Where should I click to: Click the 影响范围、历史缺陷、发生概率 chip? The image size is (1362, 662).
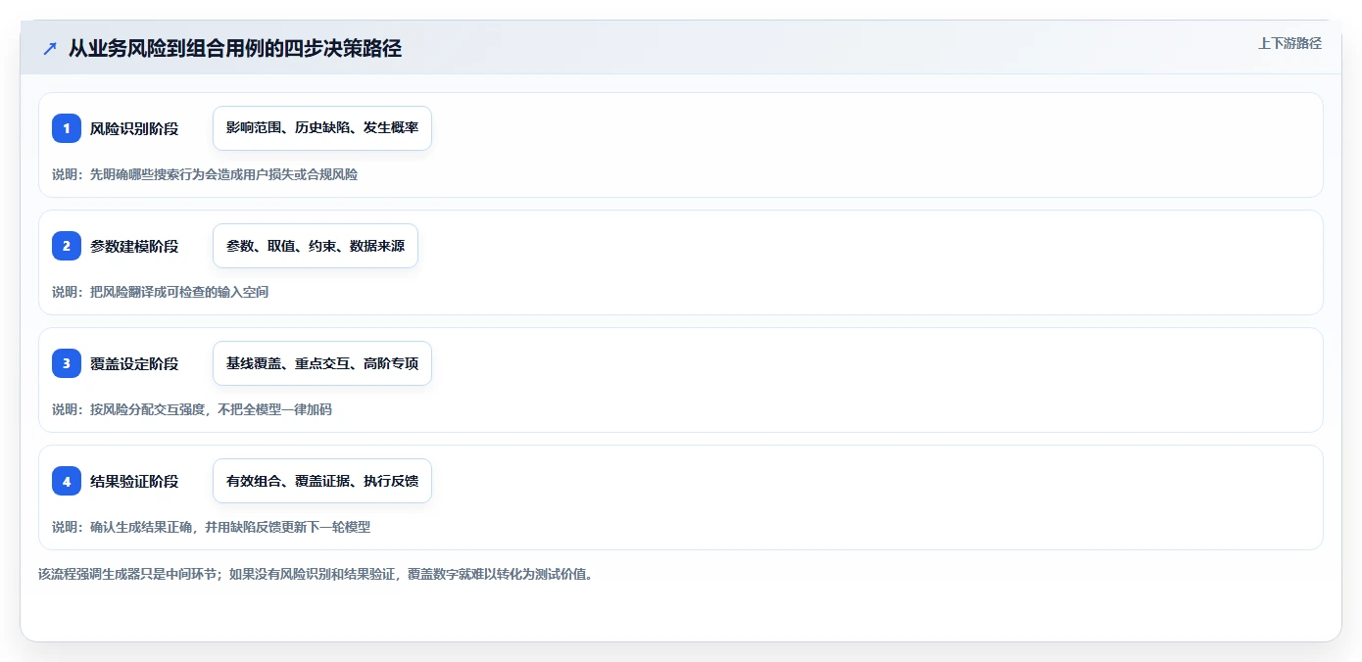click(322, 128)
